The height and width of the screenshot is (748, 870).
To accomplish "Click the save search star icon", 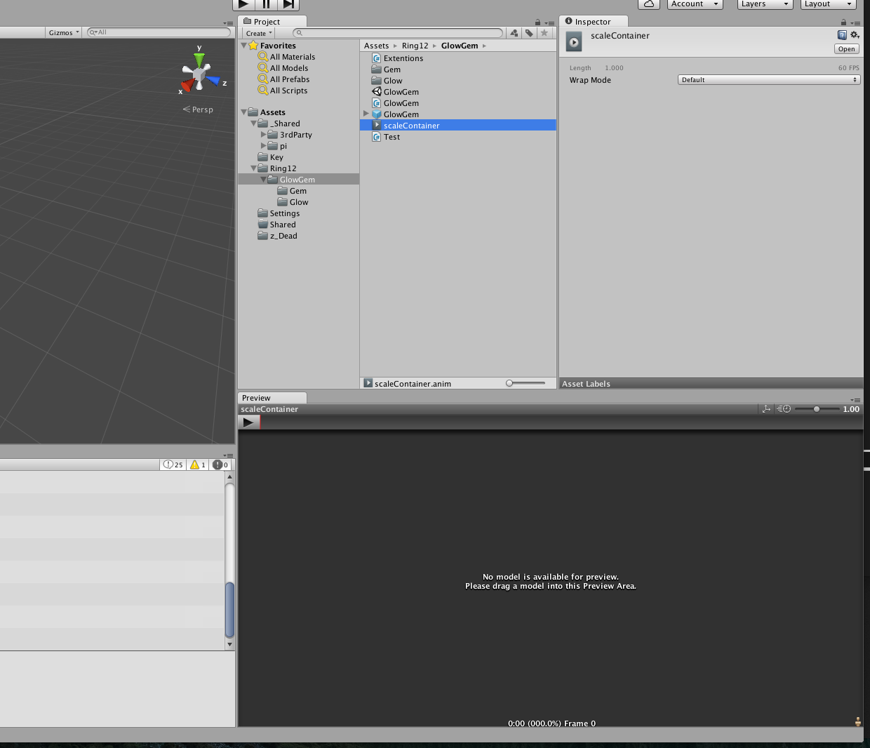I will pyautogui.click(x=544, y=33).
